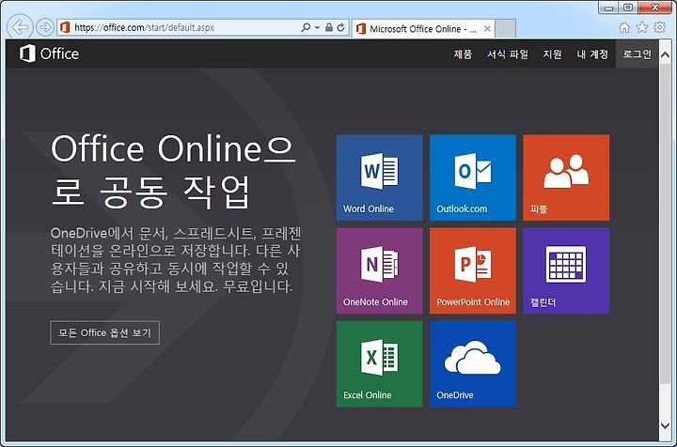Select the Microsoft Office Online browser tab
Viewport: 677px width, 447px height.
(423, 29)
